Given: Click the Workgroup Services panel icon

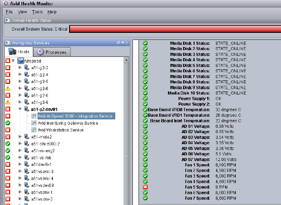Looking at the screenshot, I should click(x=8, y=43).
